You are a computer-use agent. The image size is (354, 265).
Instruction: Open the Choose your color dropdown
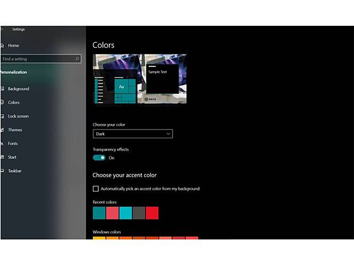tap(133, 134)
